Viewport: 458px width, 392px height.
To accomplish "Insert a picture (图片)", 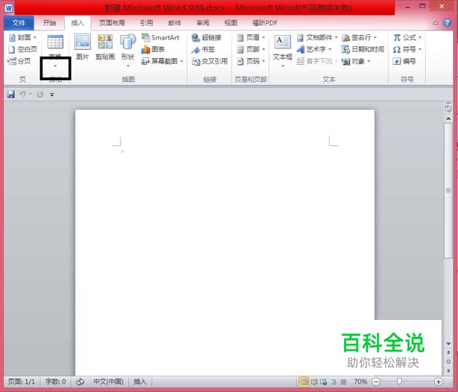I will click(x=82, y=47).
